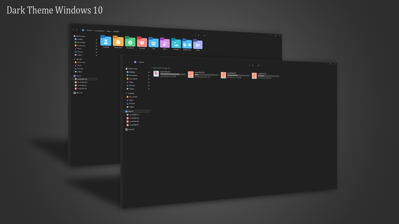Unpin Desktop using its pin icon in the back window
The height and width of the screenshot is (224, 399).
(96, 40)
